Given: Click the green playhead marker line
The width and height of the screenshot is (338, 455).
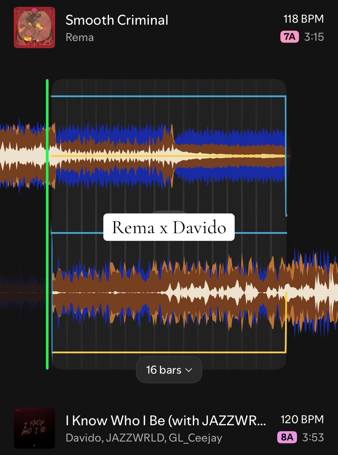Looking at the screenshot, I should click(x=47, y=224).
